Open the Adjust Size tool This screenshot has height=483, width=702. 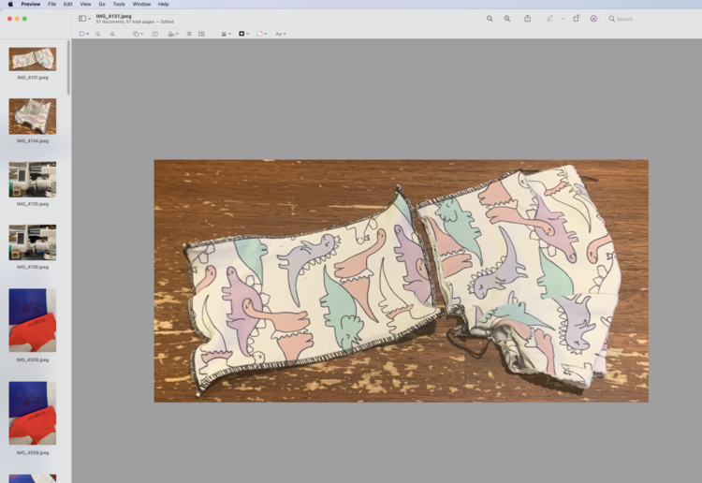pyautogui.click(x=201, y=34)
